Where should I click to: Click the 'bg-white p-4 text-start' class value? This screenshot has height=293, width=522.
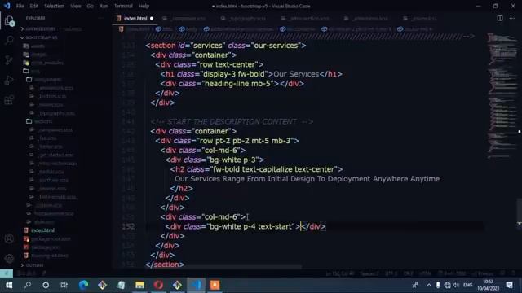coord(250,226)
